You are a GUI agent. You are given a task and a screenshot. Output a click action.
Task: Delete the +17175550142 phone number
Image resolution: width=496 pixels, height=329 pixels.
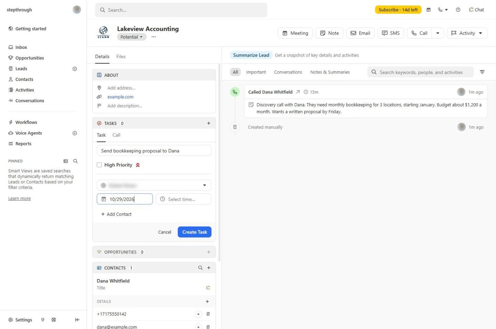[x=208, y=314]
